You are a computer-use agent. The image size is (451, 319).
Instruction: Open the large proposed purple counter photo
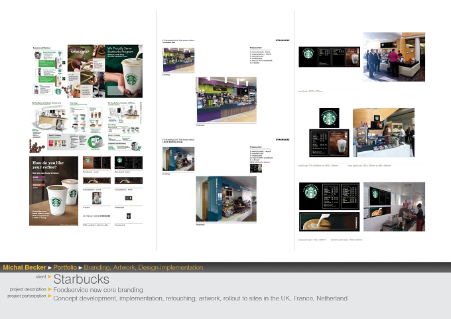click(x=226, y=99)
